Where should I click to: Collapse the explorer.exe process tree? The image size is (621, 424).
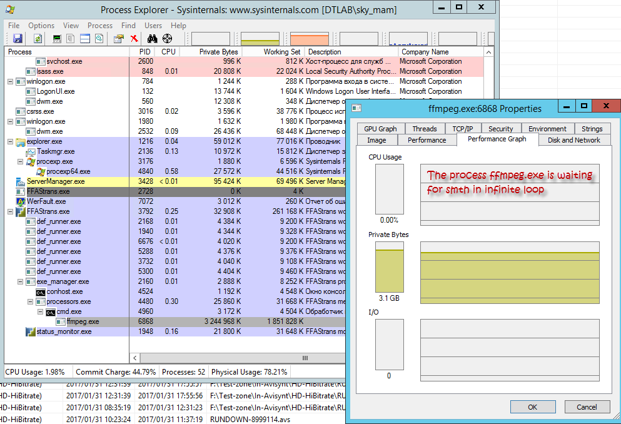10,142
